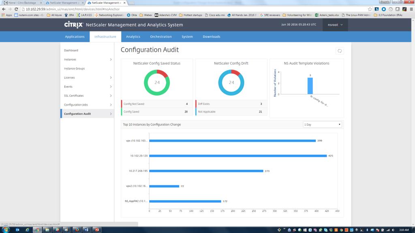Open the Applications tab
Image resolution: width=415 pixels, height=233 pixels.
tap(75, 37)
